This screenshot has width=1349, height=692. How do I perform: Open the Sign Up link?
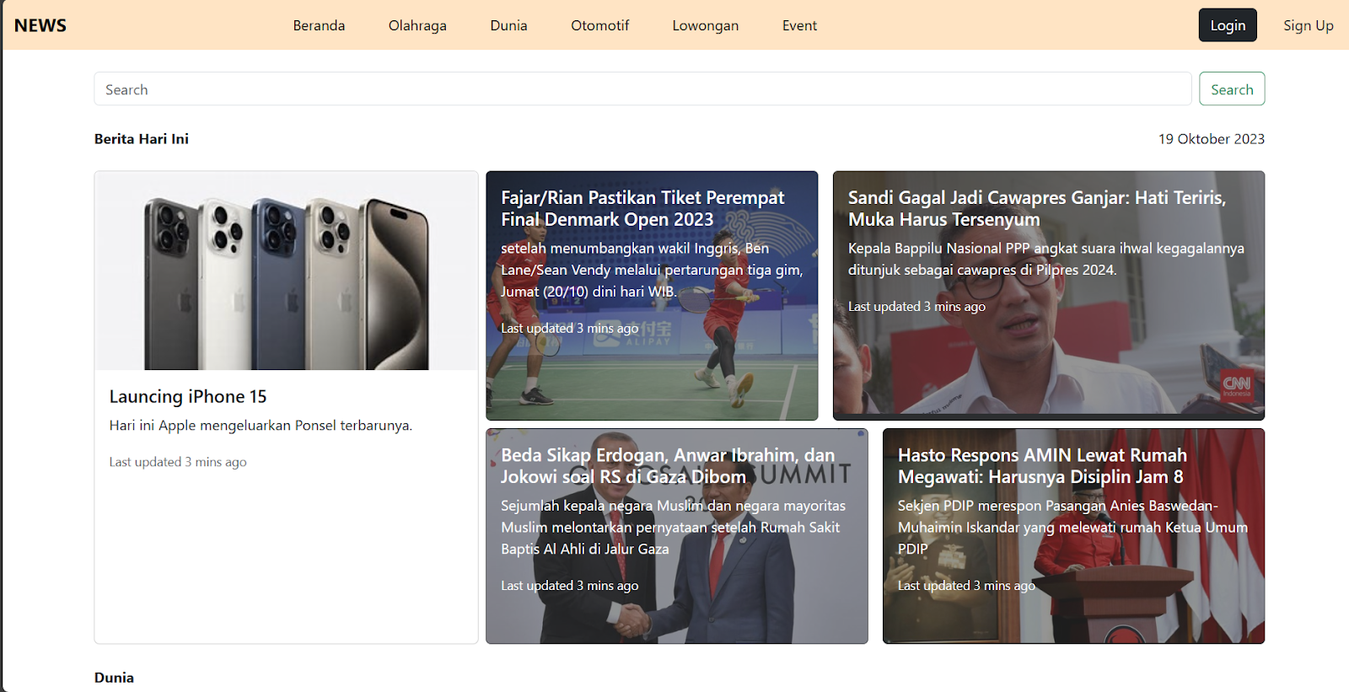(x=1309, y=25)
